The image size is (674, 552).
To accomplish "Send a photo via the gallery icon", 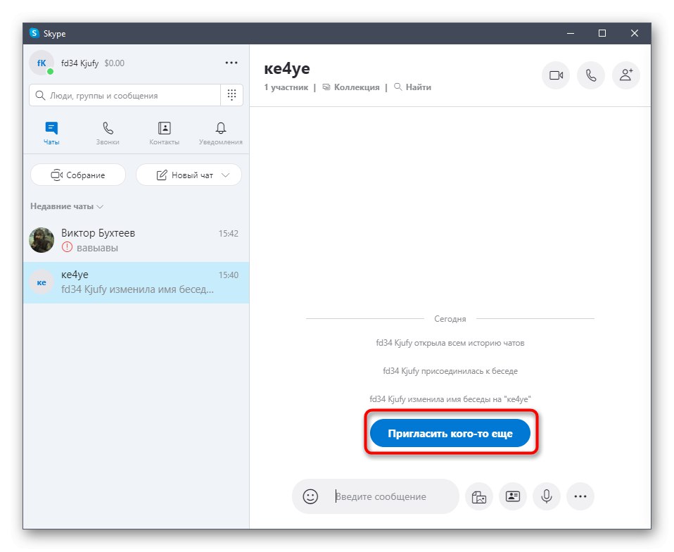I will point(479,496).
